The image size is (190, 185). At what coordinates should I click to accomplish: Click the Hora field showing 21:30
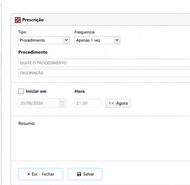(x=88, y=103)
